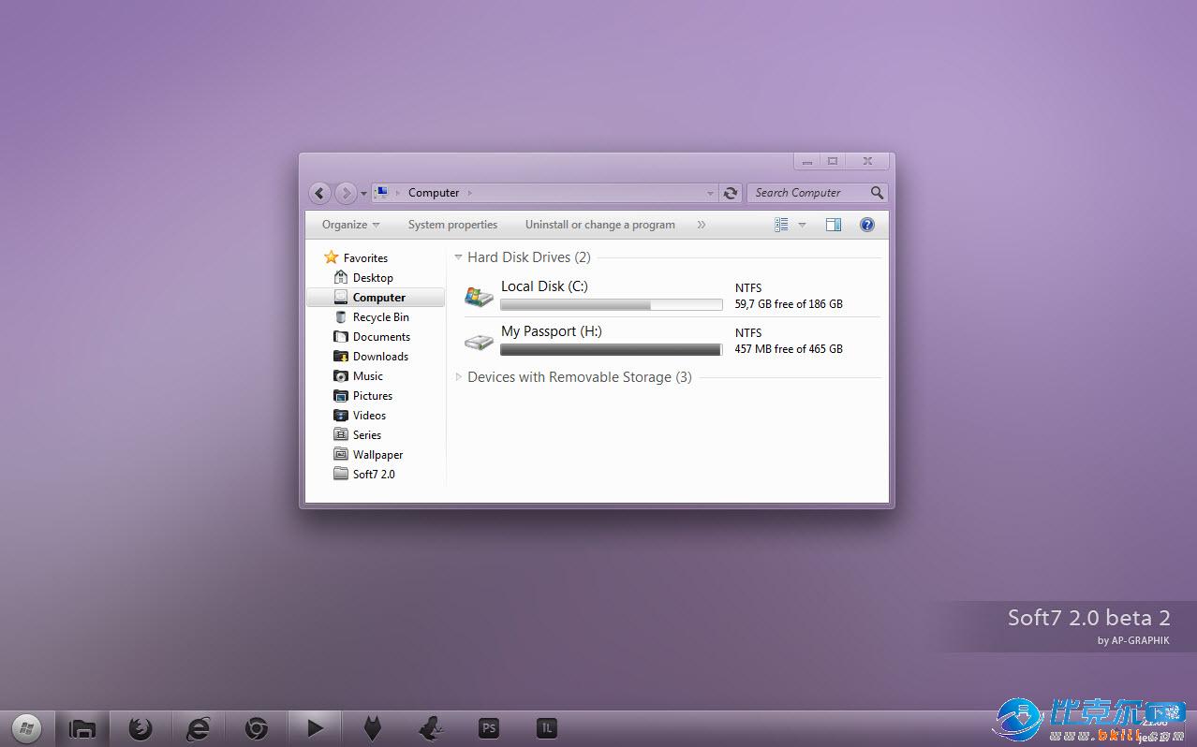The image size is (1197, 747).
Task: Open Firefox from the taskbar
Action: pyautogui.click(x=140, y=727)
